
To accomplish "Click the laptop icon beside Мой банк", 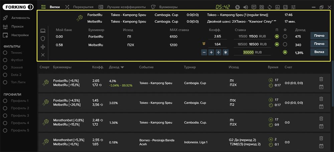I will pos(43,31).
